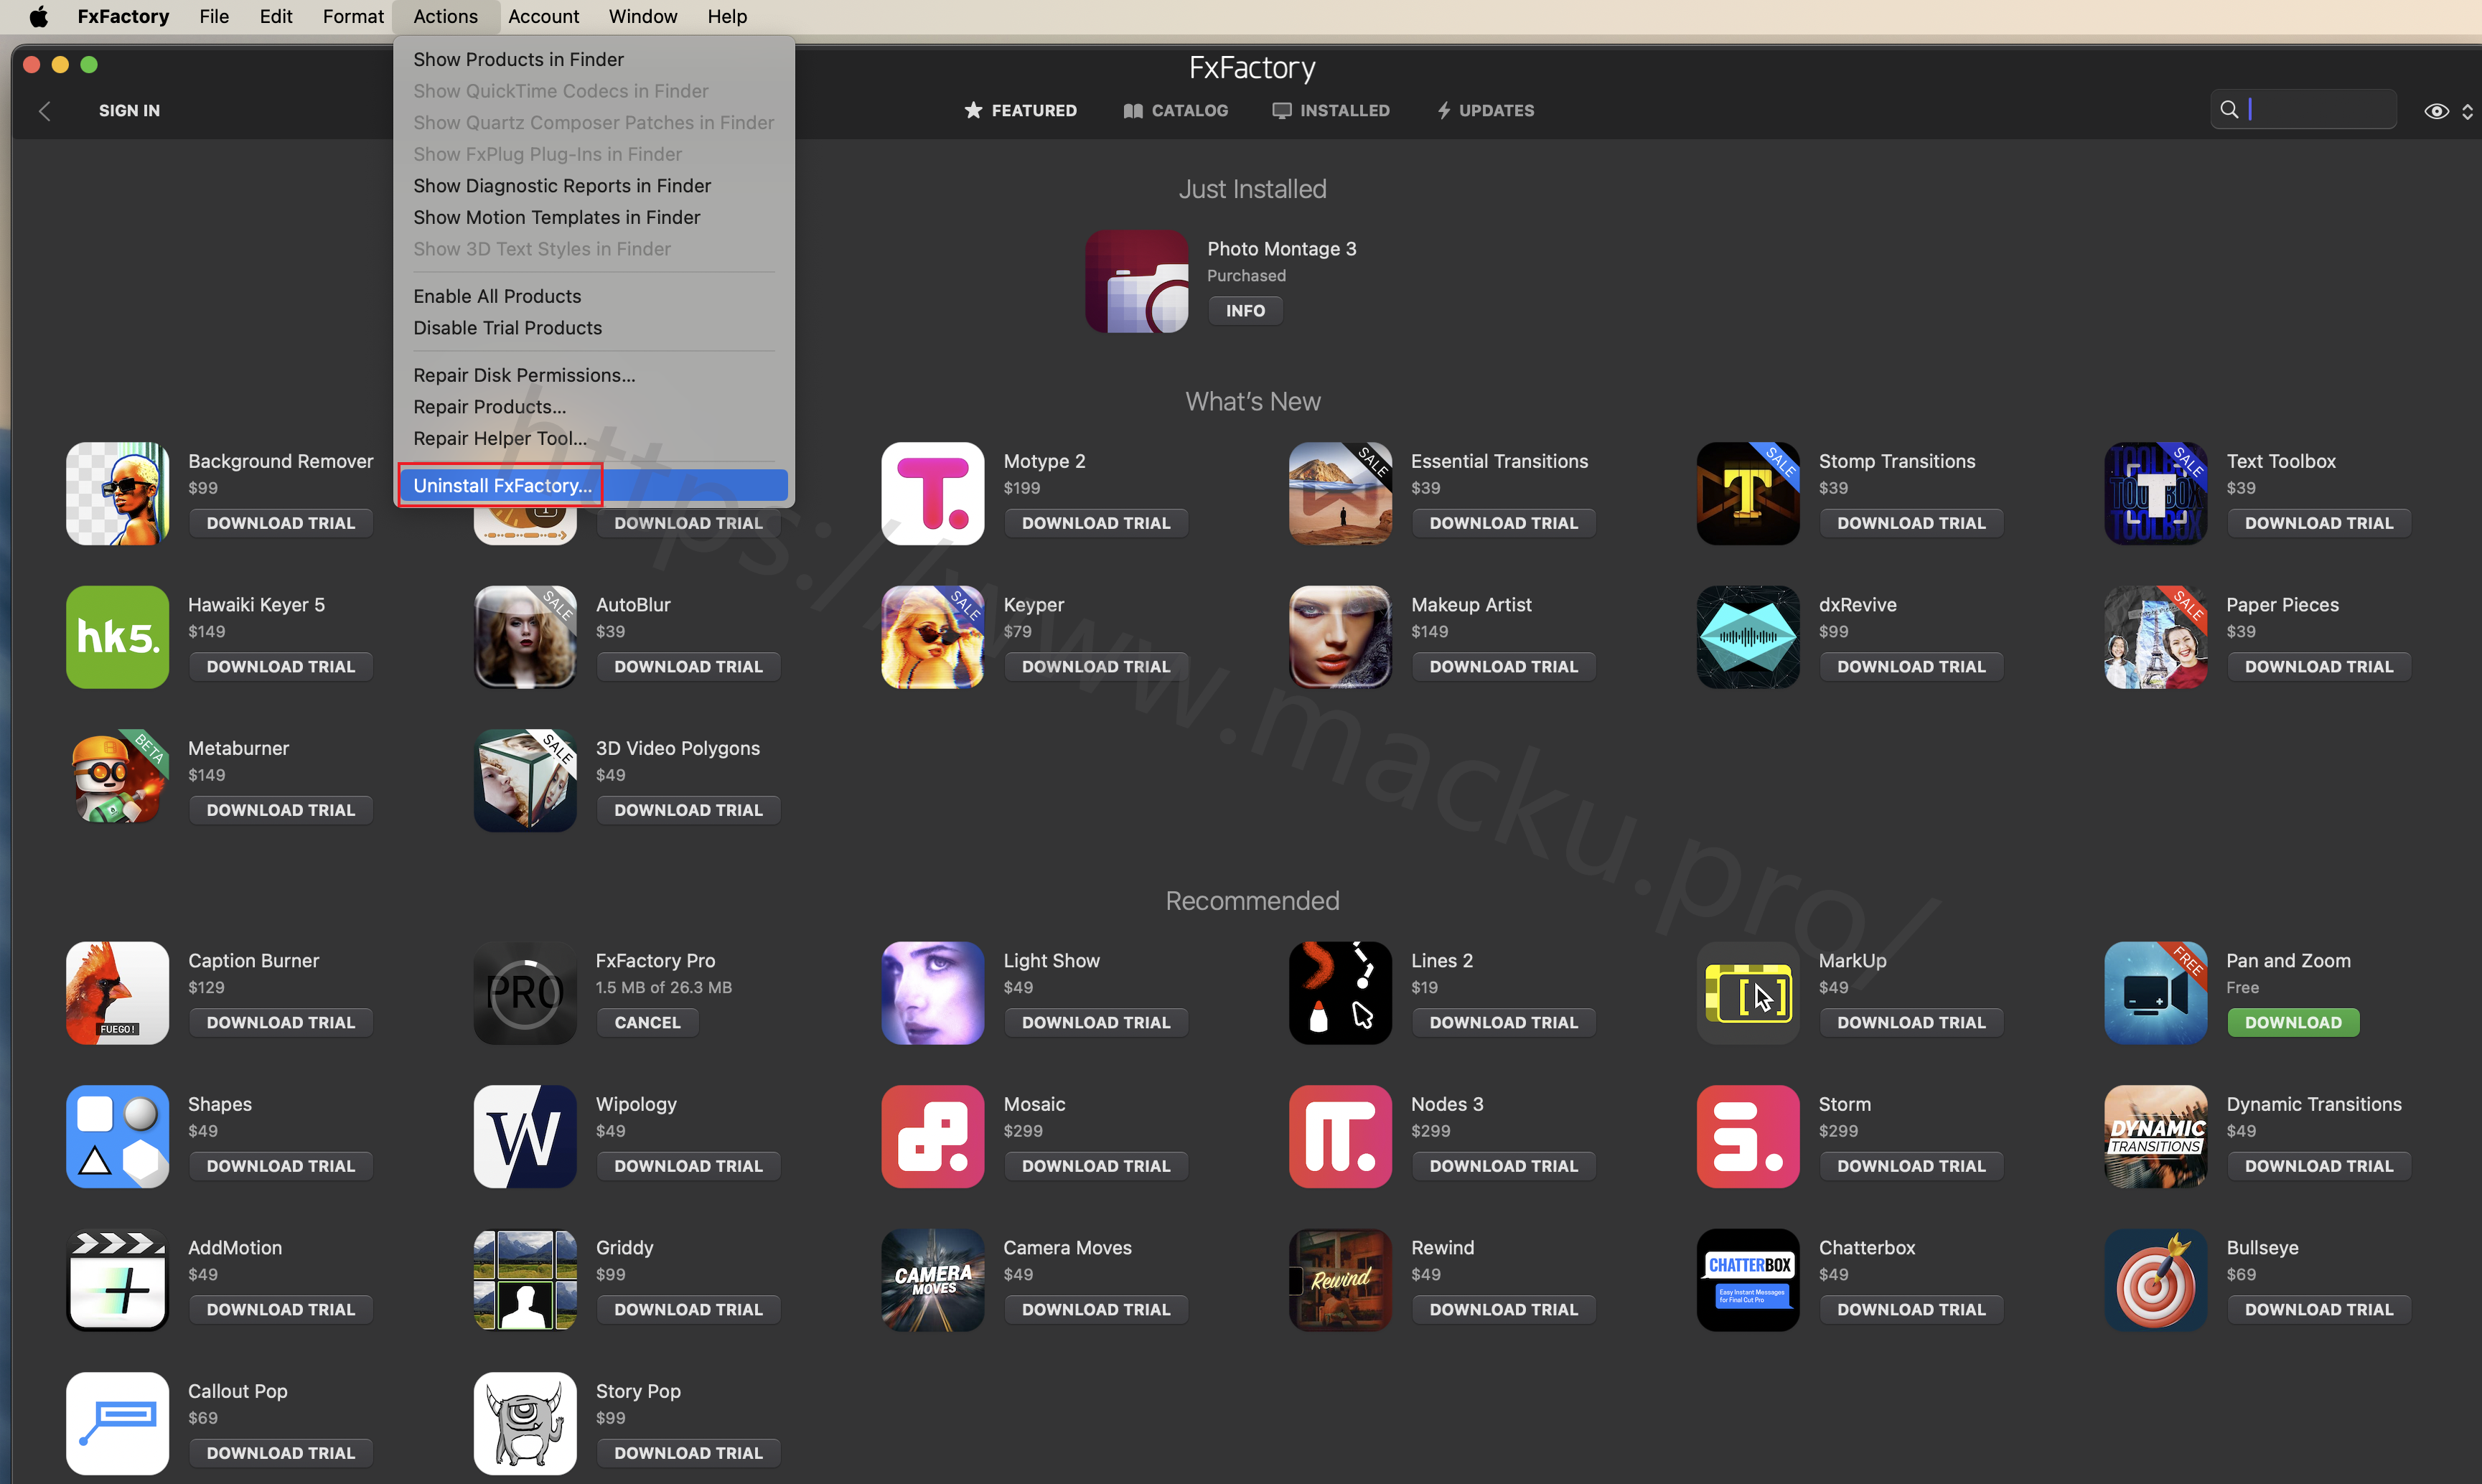Open the Dynamic Transitions icon
Viewport: 2482px width, 1484px height.
click(2156, 1137)
